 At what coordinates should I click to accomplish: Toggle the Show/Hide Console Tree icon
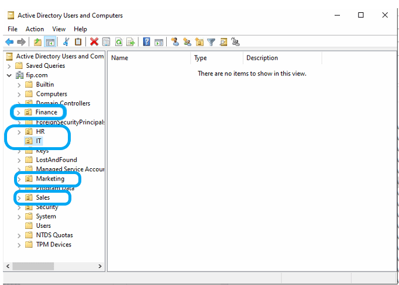tap(50, 42)
